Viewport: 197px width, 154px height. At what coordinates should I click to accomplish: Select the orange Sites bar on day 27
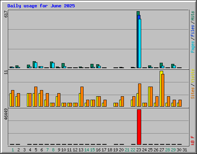(x=163, y=90)
